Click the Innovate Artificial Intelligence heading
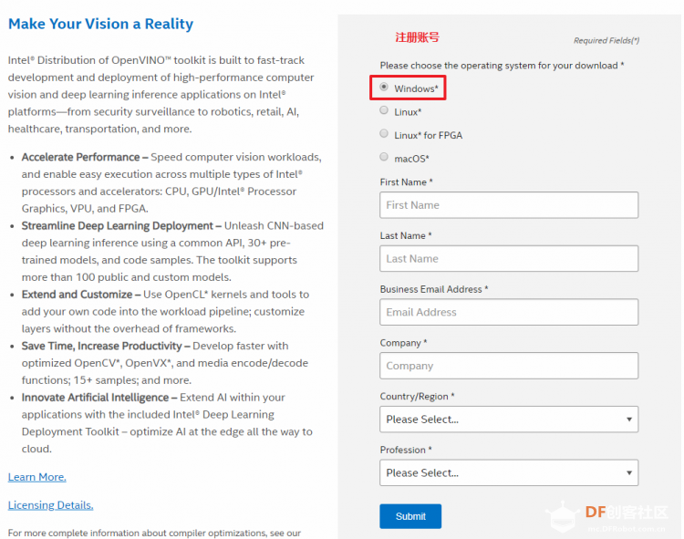 click(95, 398)
